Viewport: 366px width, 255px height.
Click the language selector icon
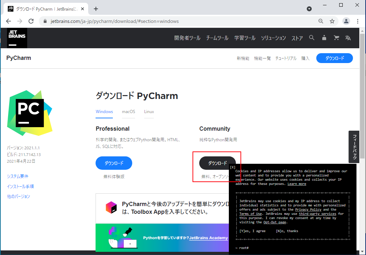[348, 38]
